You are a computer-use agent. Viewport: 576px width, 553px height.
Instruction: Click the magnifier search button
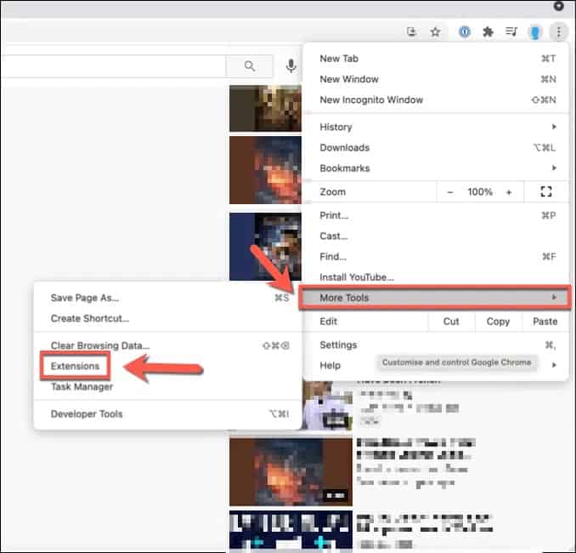(x=250, y=66)
